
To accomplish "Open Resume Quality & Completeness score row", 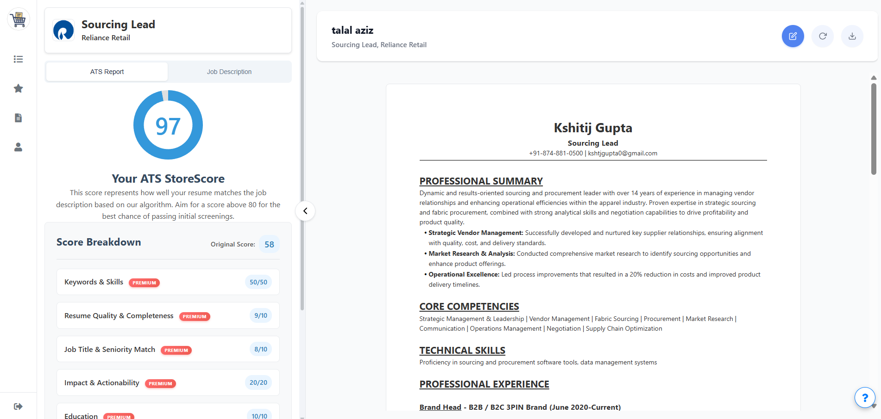I will (x=168, y=316).
